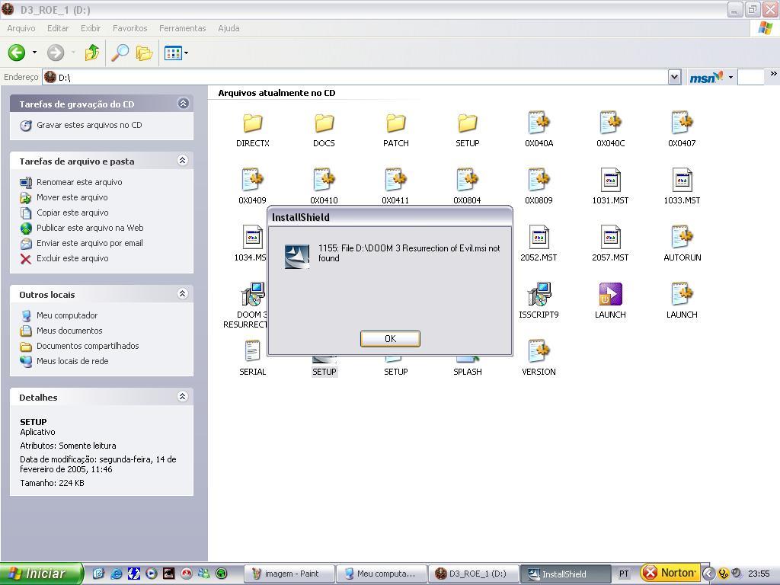780x585 pixels.
Task: Open the Ferramentas menu
Action: (182, 28)
